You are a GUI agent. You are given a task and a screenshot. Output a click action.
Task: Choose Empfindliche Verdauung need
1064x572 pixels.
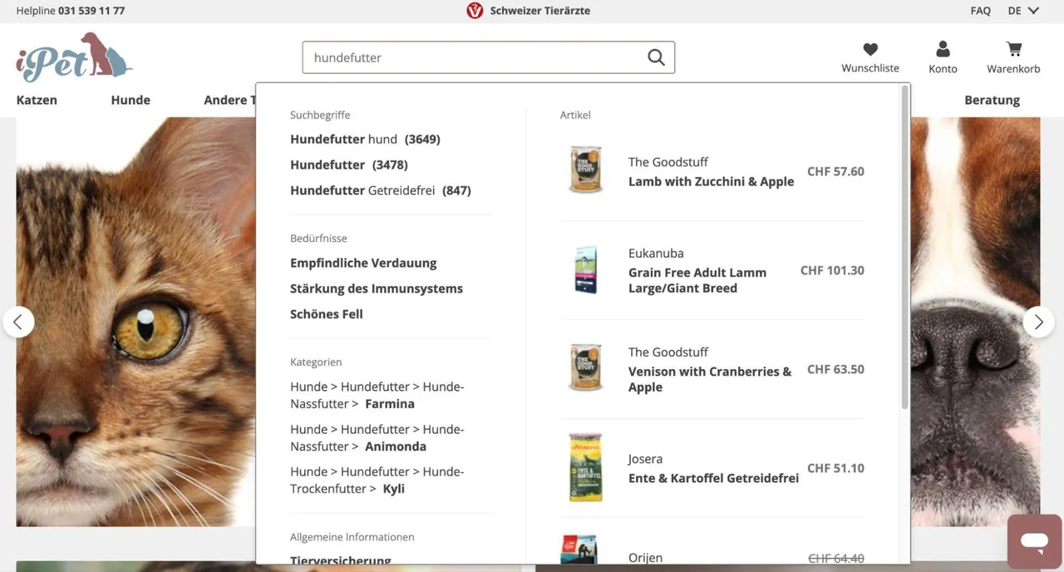(x=363, y=263)
